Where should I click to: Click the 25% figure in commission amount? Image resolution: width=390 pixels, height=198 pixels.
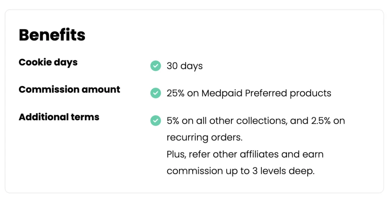175,93
